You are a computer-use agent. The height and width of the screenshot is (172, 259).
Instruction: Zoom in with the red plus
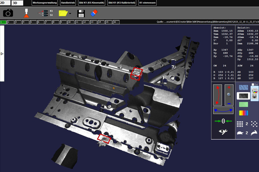[x=229, y=87]
